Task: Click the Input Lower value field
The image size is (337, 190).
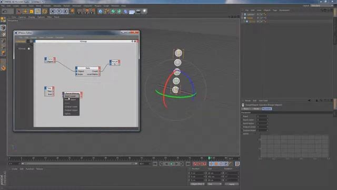Action: (262, 120)
